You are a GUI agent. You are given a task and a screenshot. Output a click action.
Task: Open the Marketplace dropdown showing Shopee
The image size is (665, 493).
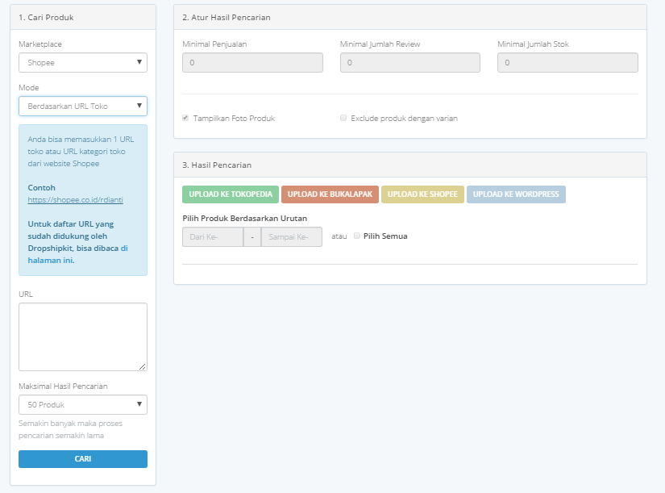click(83, 62)
